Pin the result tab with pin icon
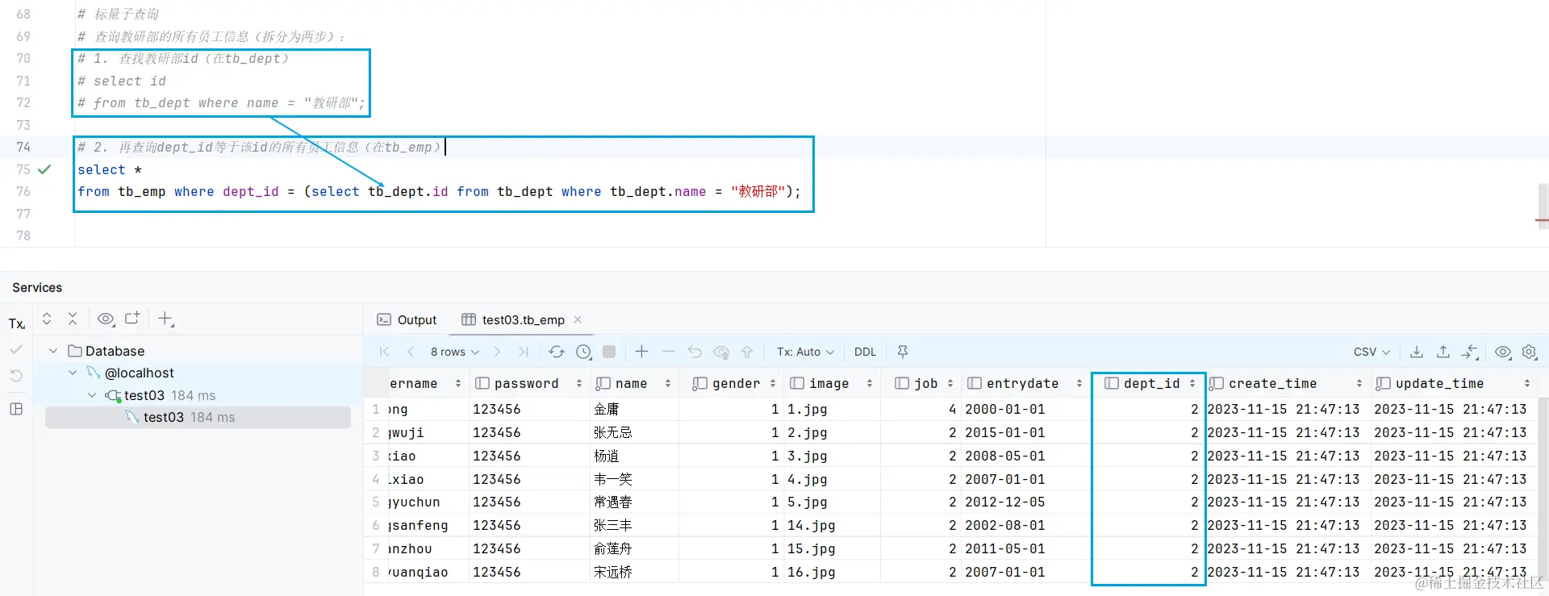 [903, 352]
